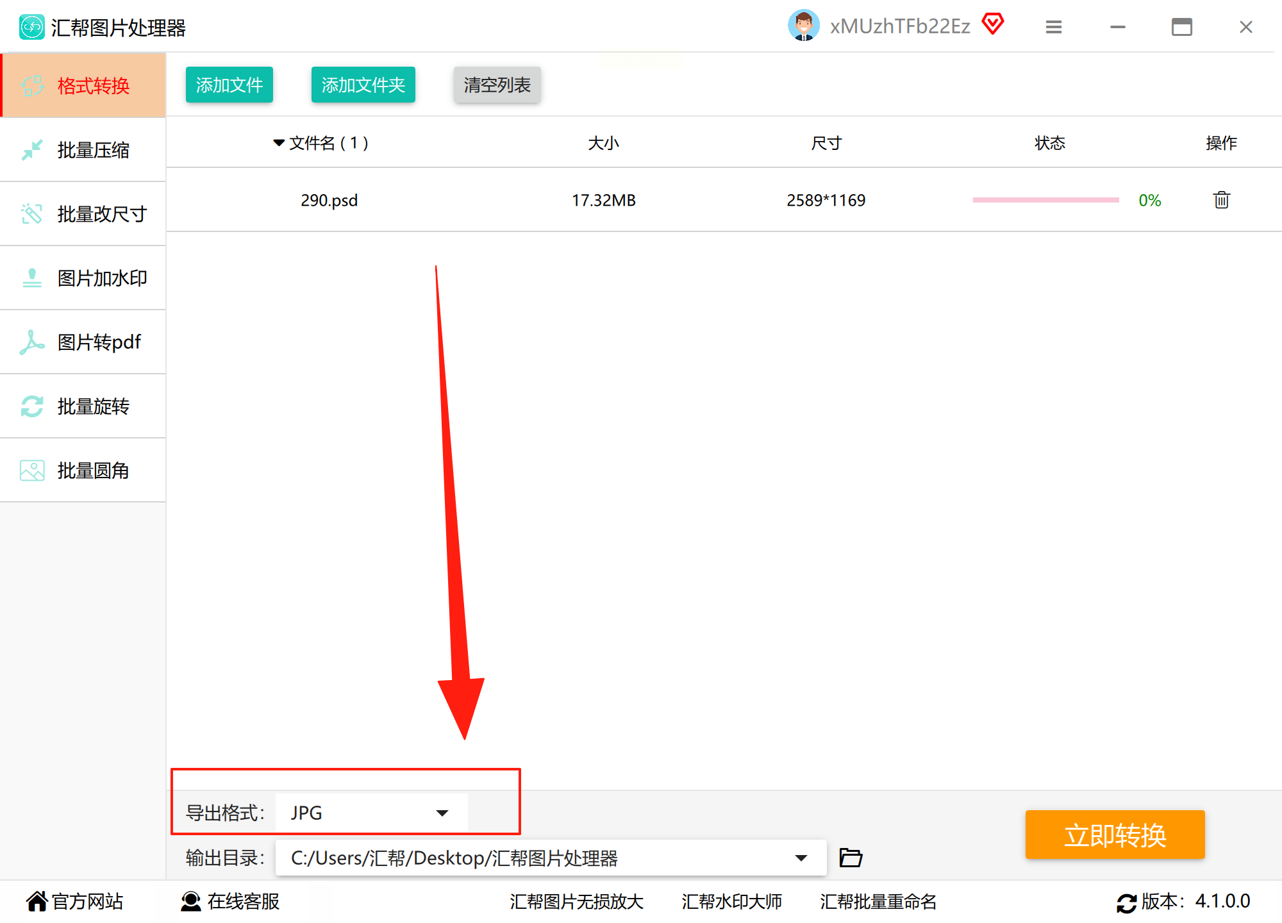Toggle 文件名 column sort arrow

[x=279, y=142]
